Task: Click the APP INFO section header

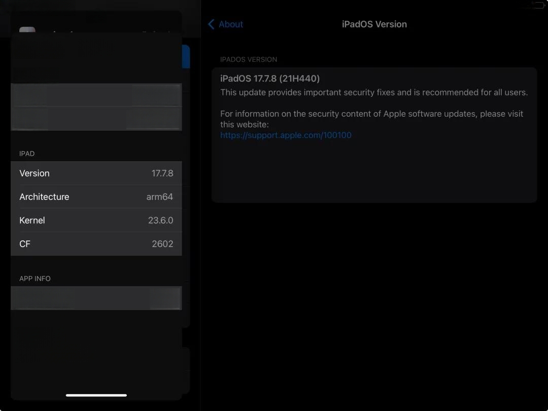Action: [35, 279]
